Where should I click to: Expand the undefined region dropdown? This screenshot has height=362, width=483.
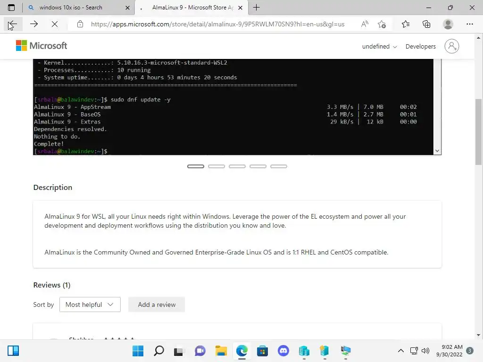(x=379, y=47)
